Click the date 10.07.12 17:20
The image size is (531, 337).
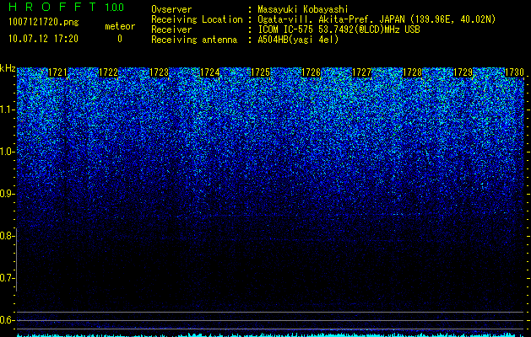click(x=43, y=39)
